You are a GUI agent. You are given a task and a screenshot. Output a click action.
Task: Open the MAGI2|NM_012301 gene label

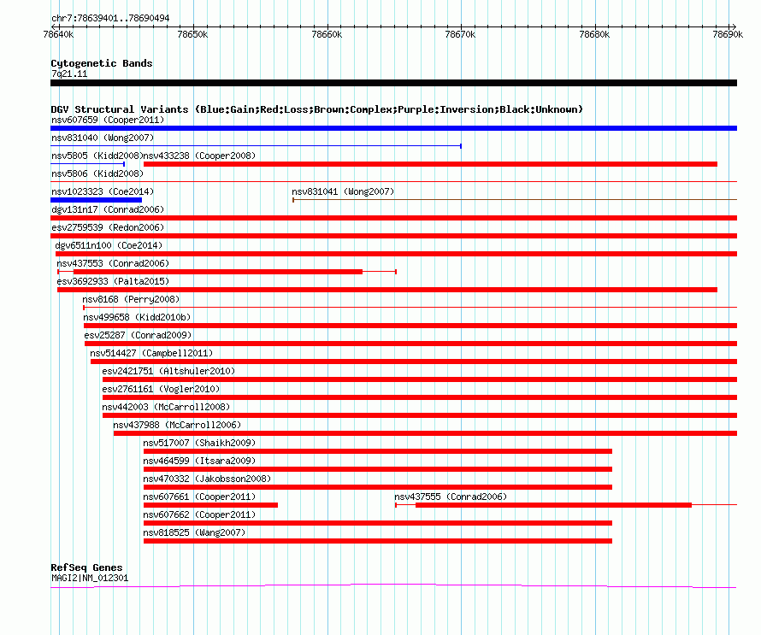[x=90, y=579]
